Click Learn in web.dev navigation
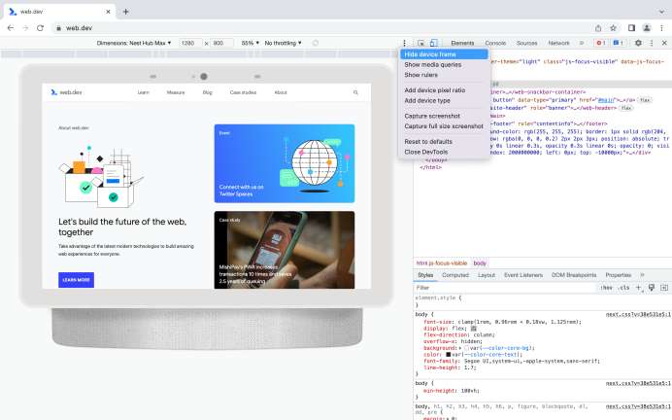This screenshot has width=672, height=420. click(143, 92)
